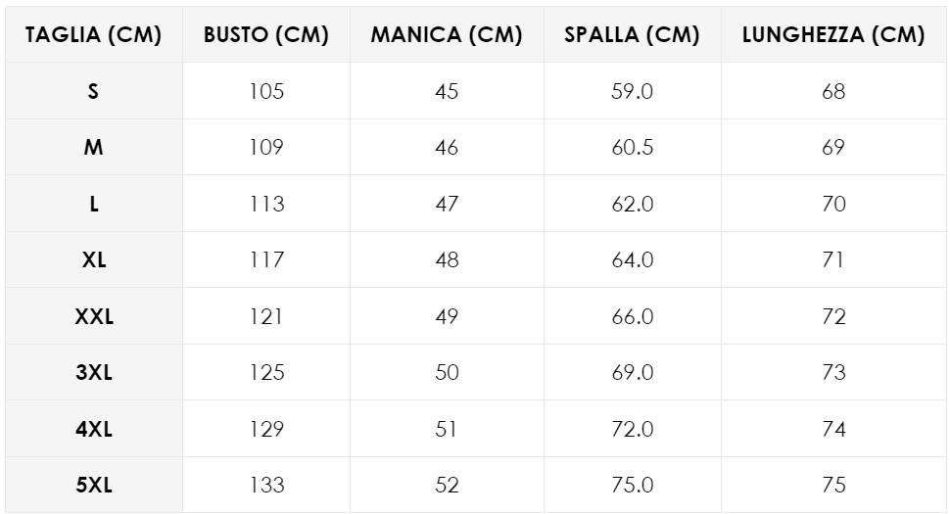Click the bust value 105 cell
950x514 pixels.
click(x=266, y=91)
